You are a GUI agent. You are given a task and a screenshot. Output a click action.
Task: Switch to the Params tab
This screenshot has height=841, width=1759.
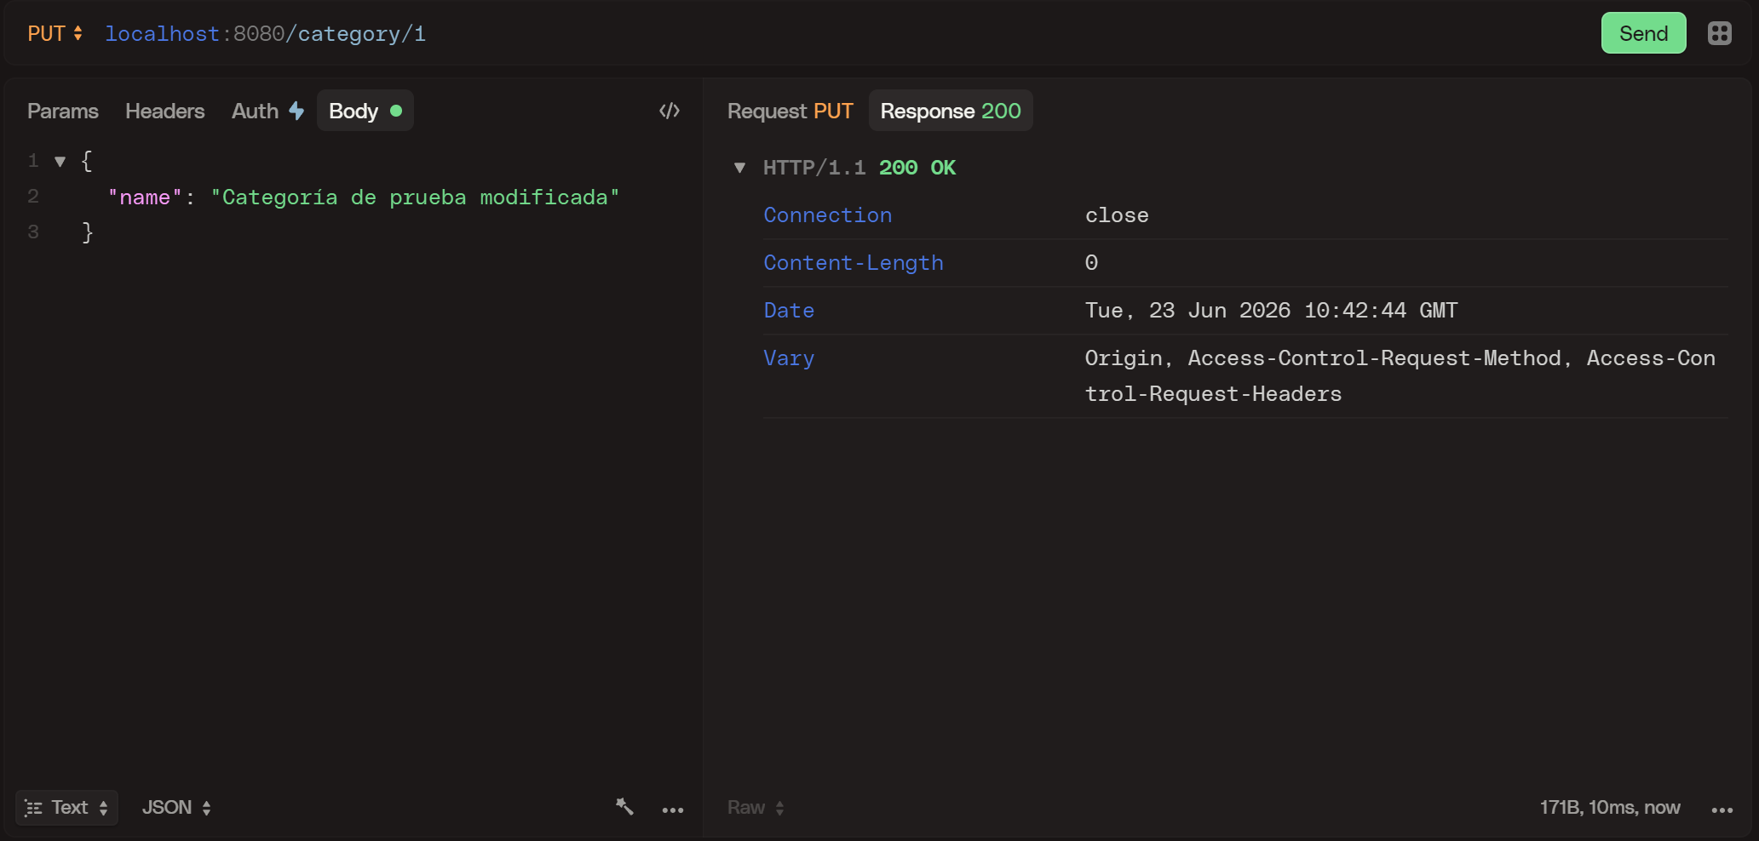(63, 111)
